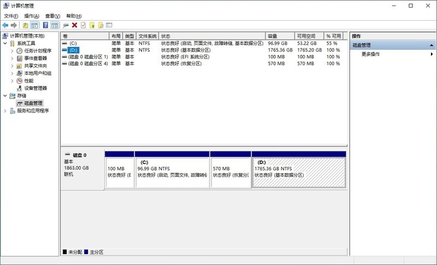Click the 磁盘 0 disk label panel
Viewport: 437px width, 265px height.
[x=82, y=170]
